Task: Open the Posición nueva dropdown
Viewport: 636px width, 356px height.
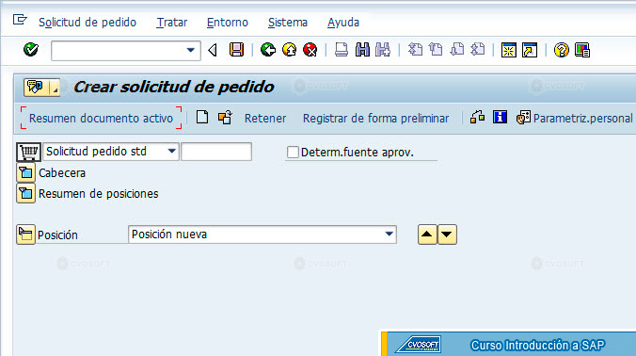Action: point(389,235)
